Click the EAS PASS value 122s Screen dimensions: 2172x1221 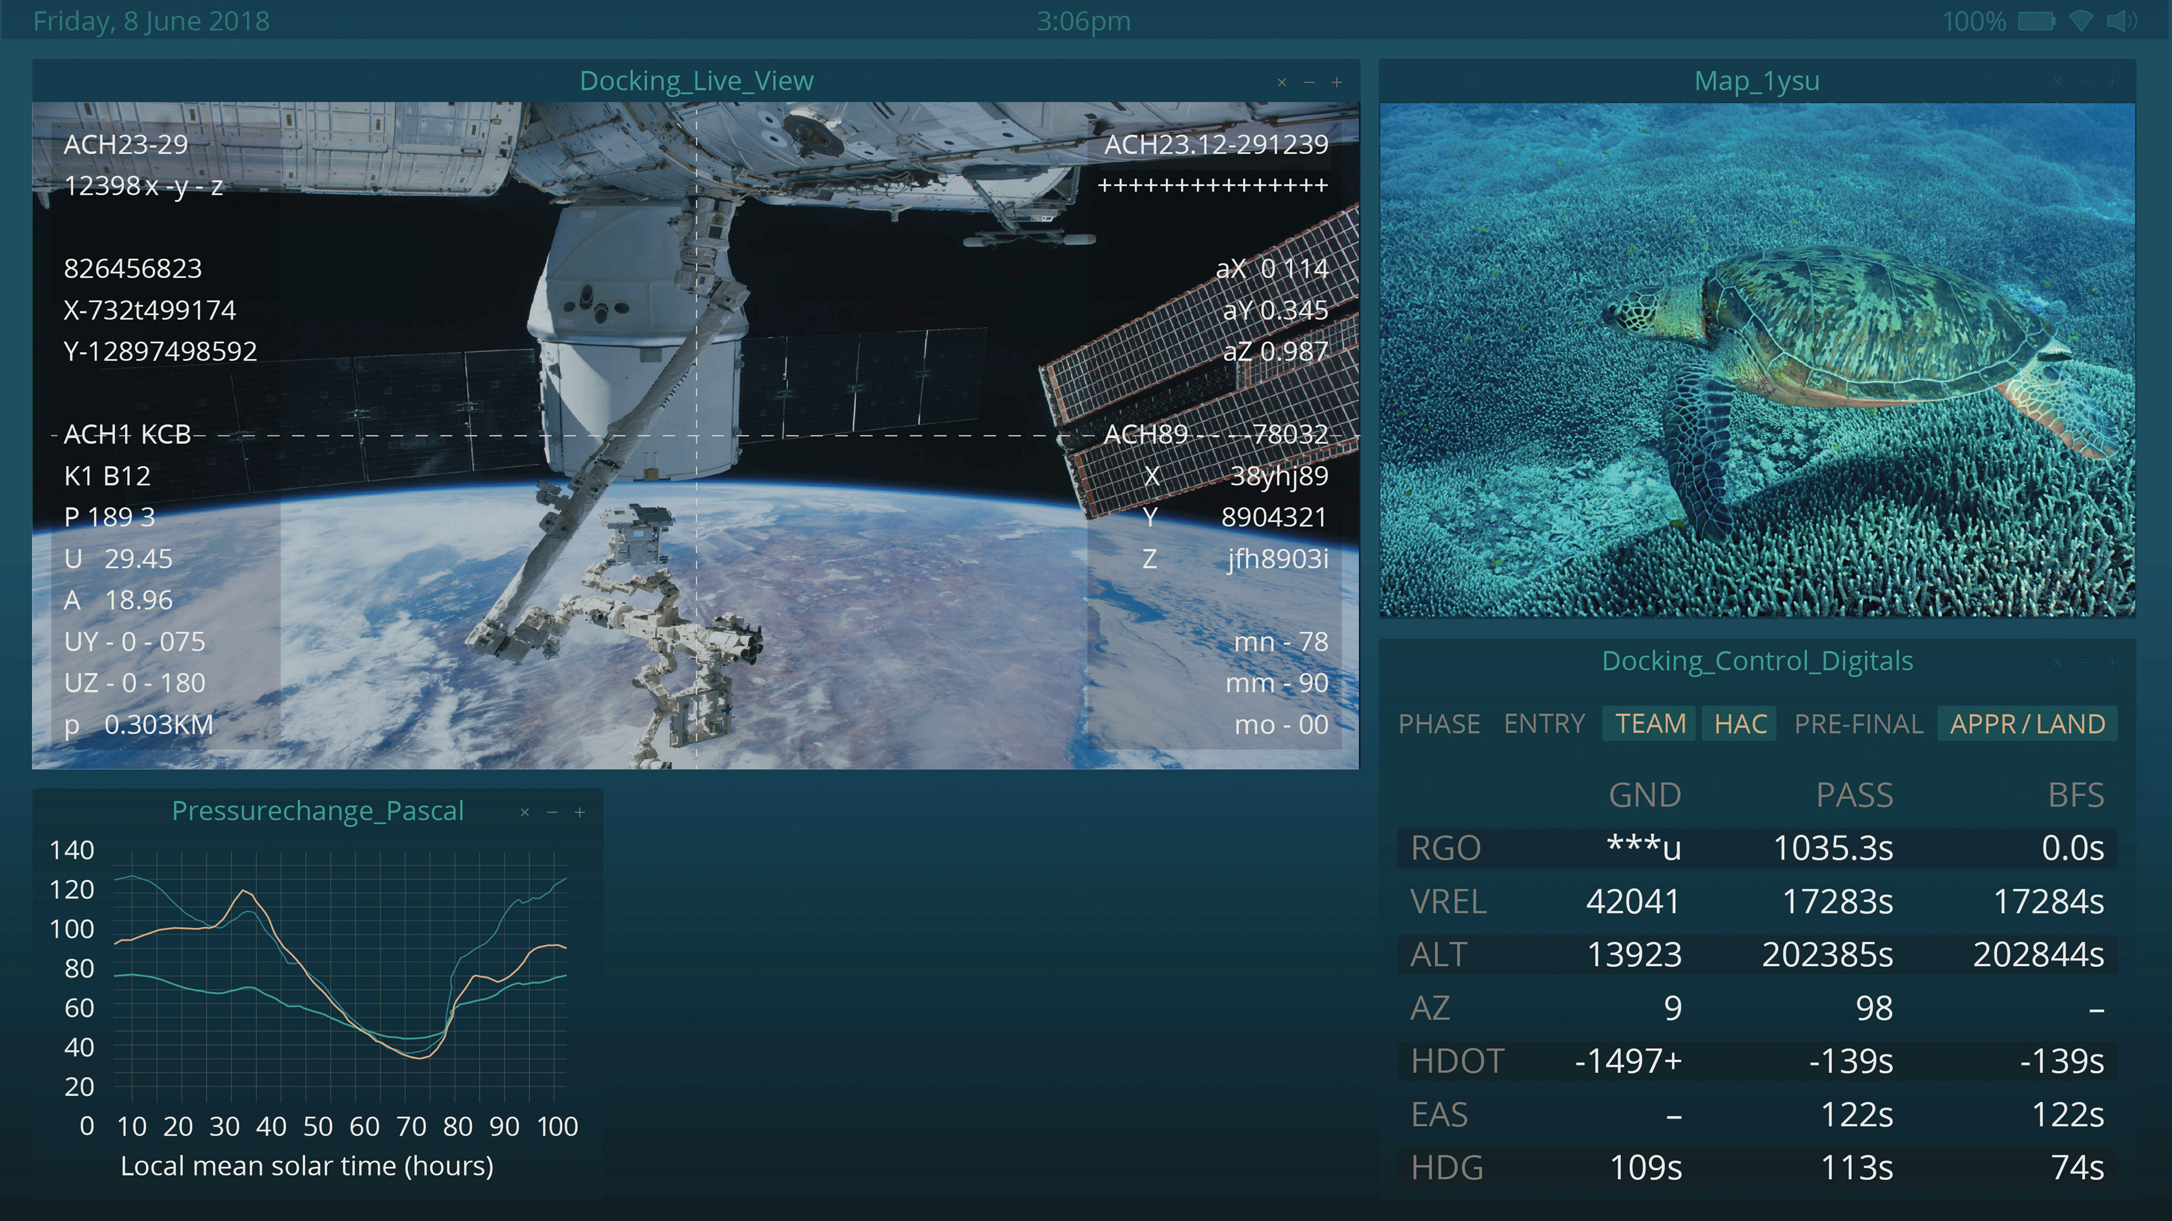(1856, 1114)
